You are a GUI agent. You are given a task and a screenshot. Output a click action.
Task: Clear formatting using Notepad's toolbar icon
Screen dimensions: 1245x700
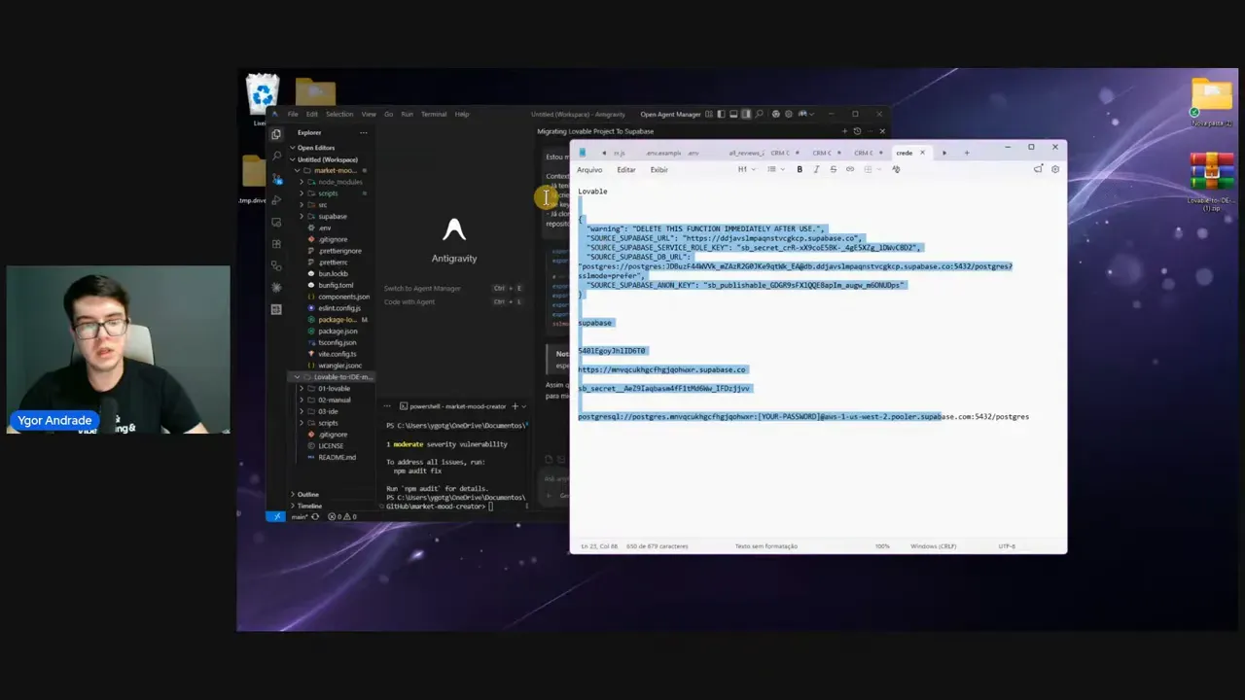click(x=896, y=169)
